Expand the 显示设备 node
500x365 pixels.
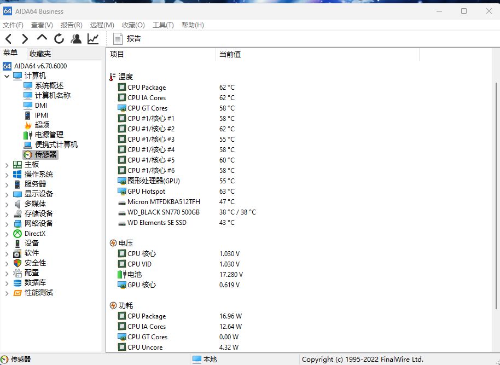click(x=7, y=195)
